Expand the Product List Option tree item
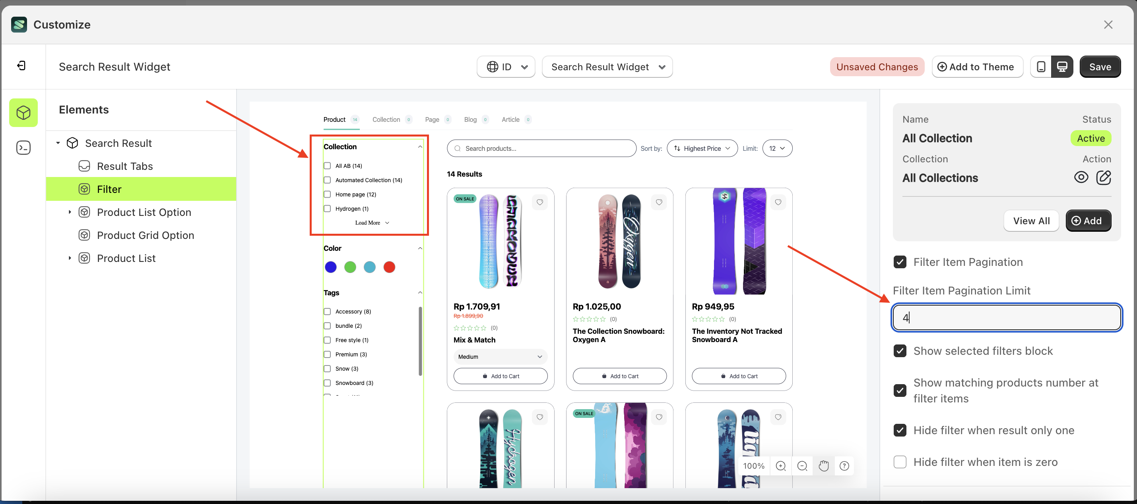This screenshot has width=1137, height=504. (70, 212)
